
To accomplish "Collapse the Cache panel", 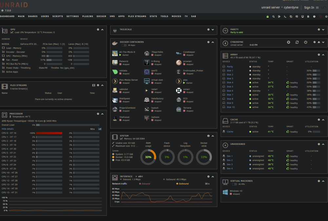I will click(323, 120).
